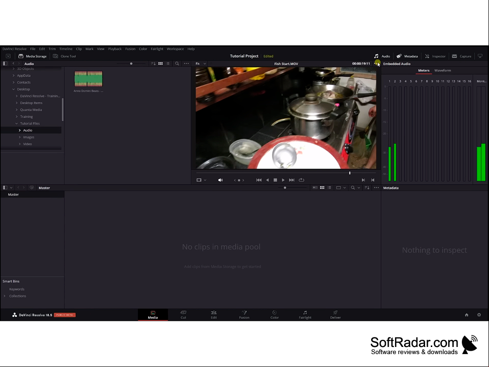Go to the Color page

(x=274, y=315)
